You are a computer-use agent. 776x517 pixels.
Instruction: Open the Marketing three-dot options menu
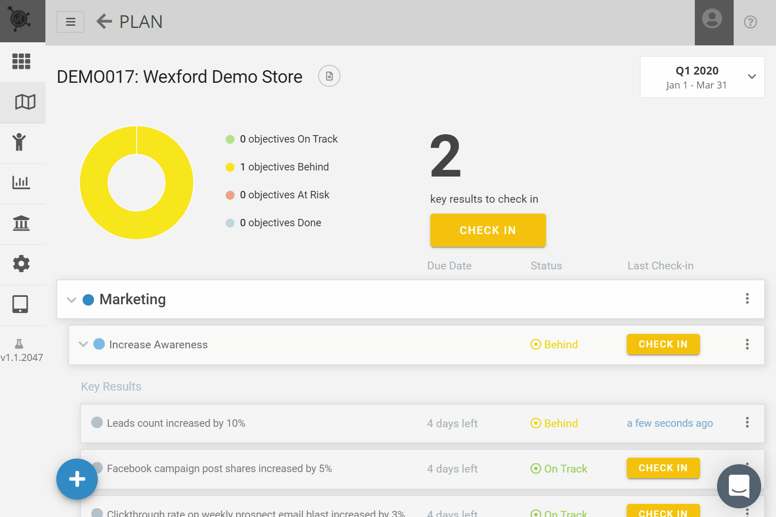click(747, 299)
